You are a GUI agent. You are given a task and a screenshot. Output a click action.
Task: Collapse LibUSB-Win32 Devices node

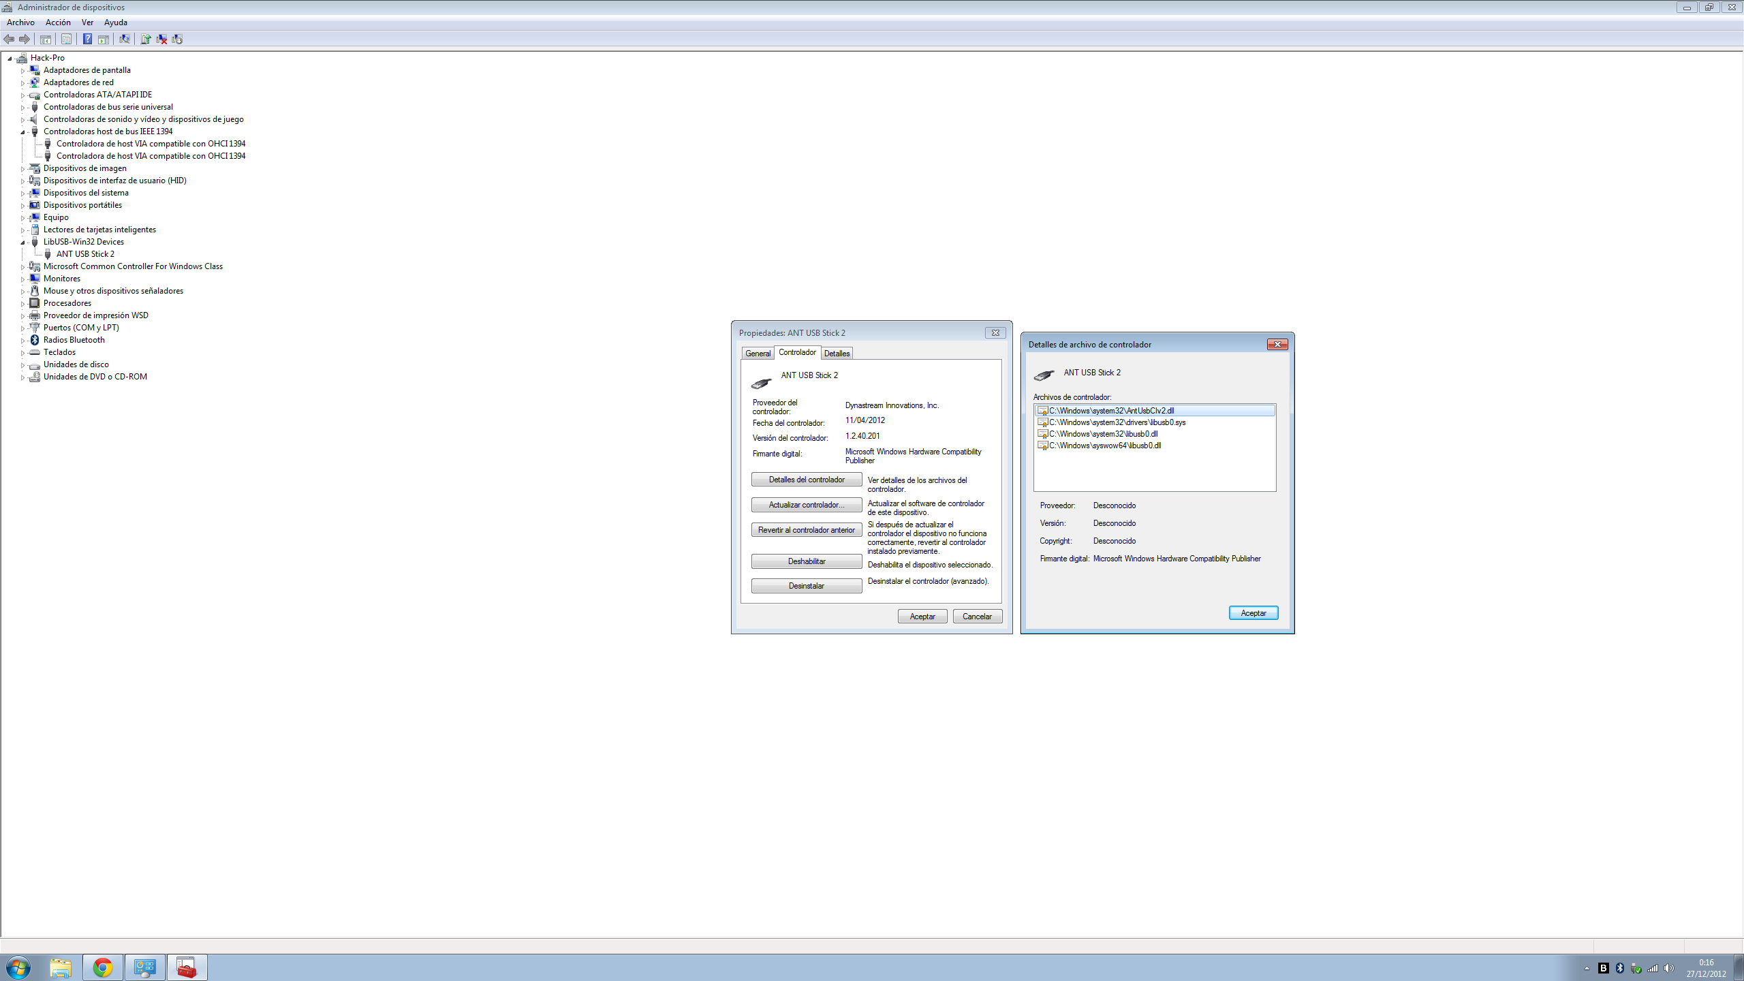tap(22, 242)
